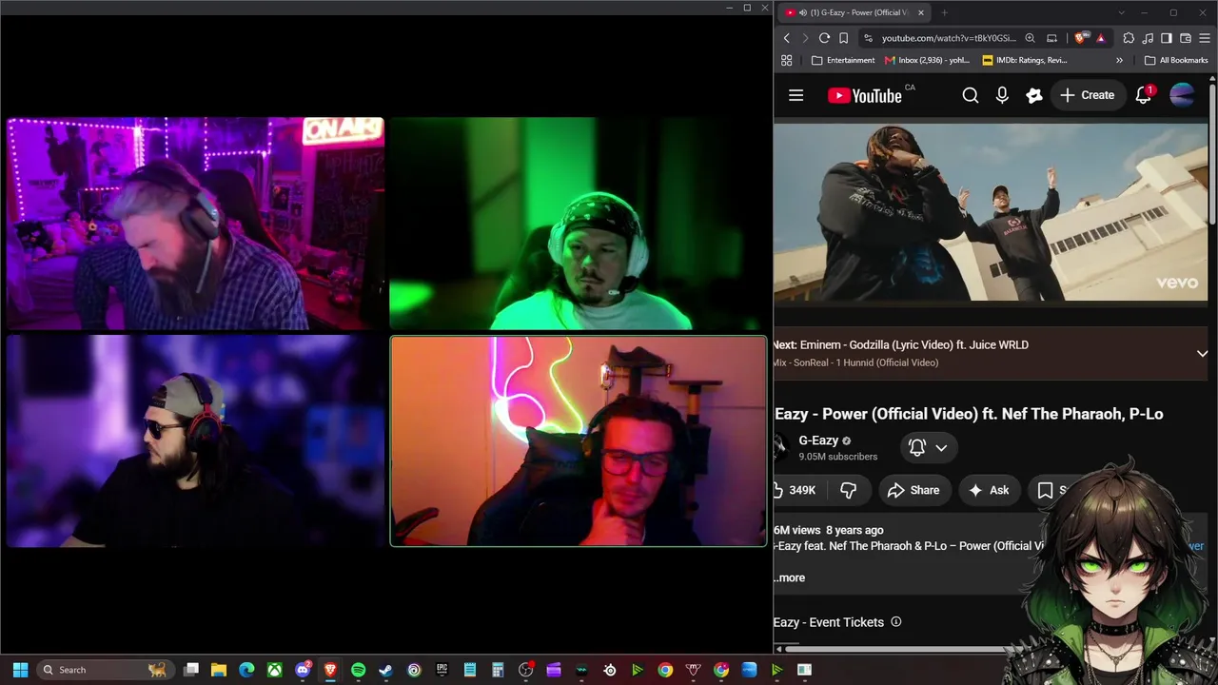Viewport: 1218px width, 685px height.
Task: Select the orange neon-lit video tile
Action: tap(578, 441)
